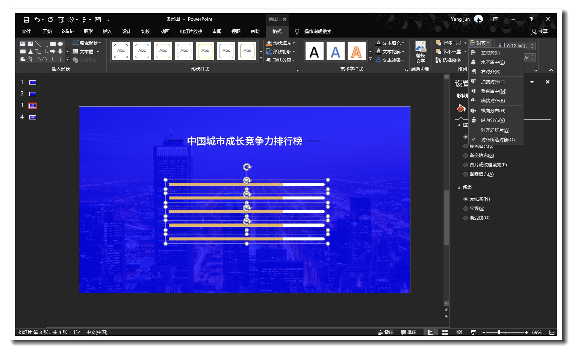Select 图片或纹理填充 picture fill radio

click(x=466, y=165)
